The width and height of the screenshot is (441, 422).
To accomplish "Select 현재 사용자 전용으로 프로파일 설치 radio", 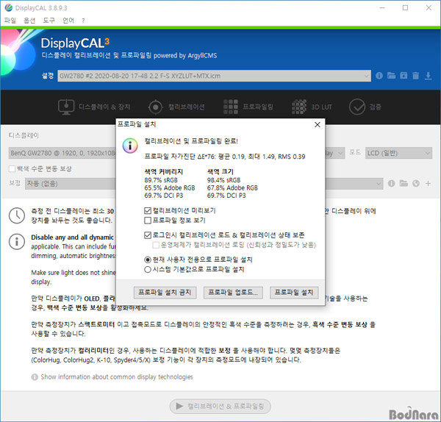I will click(148, 260).
